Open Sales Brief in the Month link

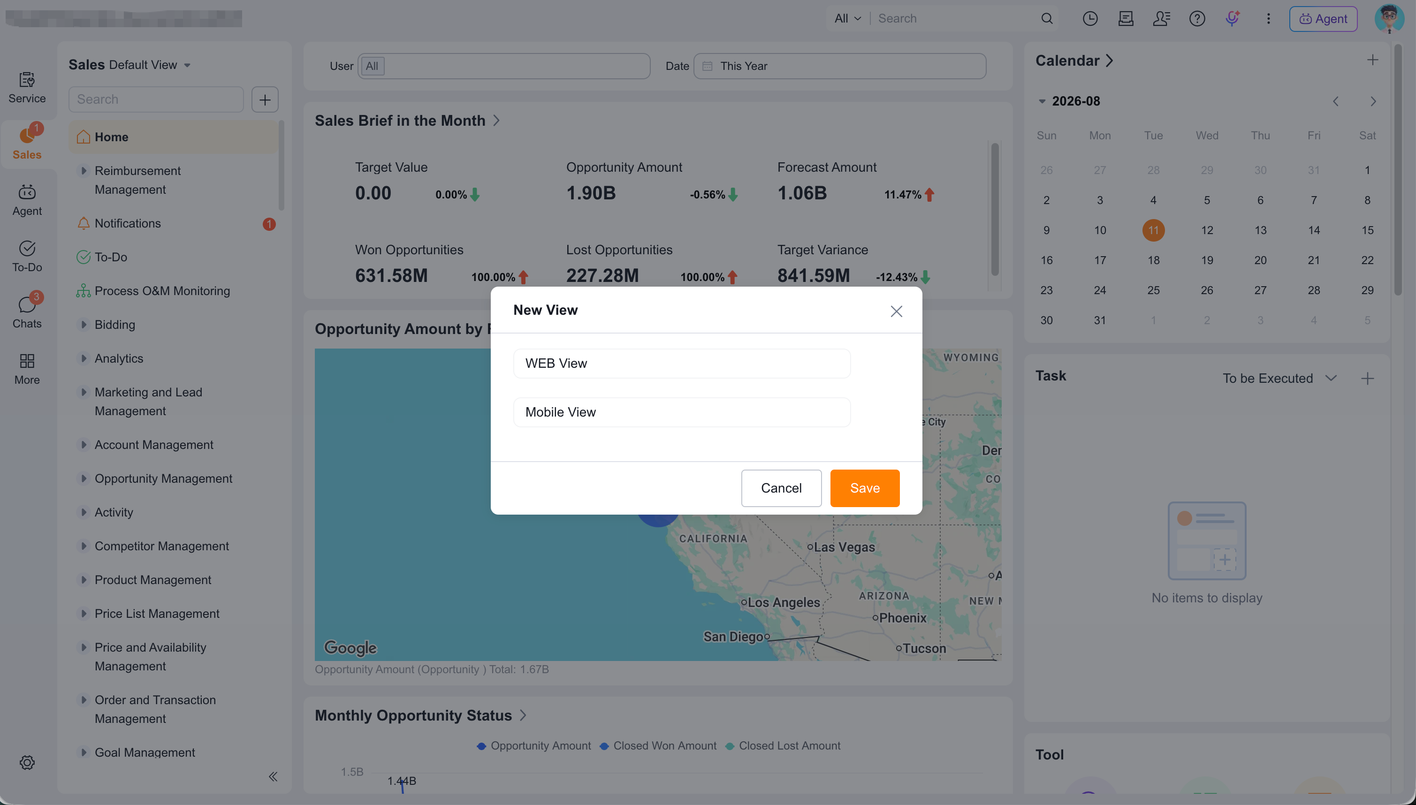click(x=408, y=121)
